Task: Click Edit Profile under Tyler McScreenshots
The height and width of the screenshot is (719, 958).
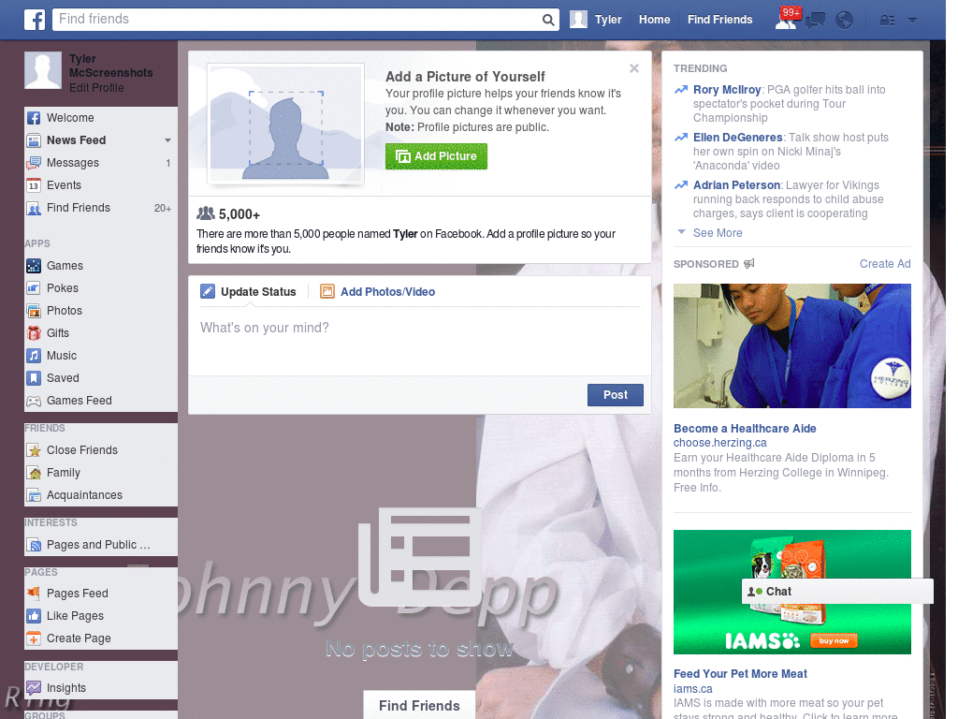Action: [96, 88]
